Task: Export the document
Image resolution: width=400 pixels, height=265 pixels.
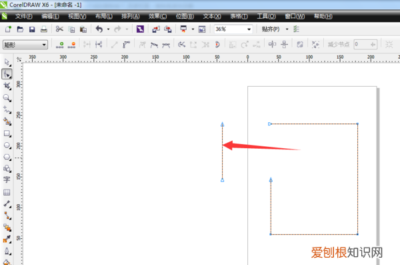Action: pyautogui.click(x=167, y=29)
